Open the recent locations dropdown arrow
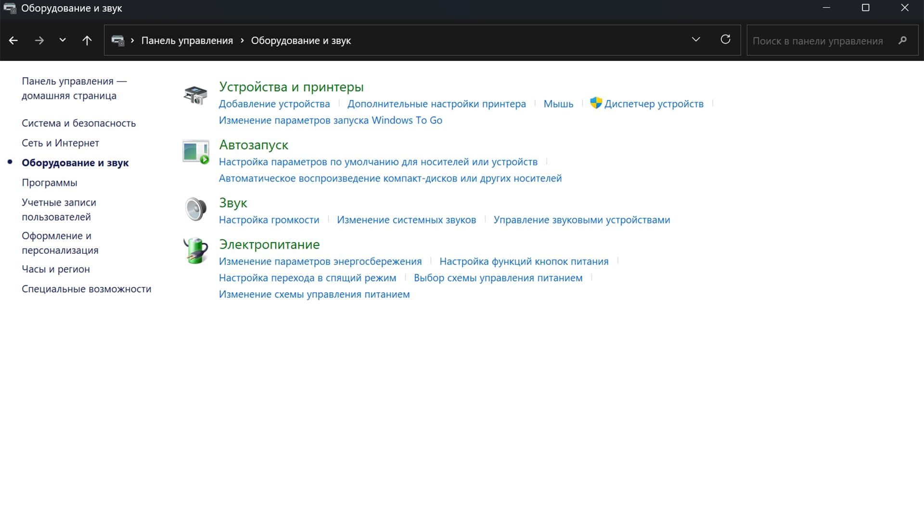 point(63,40)
